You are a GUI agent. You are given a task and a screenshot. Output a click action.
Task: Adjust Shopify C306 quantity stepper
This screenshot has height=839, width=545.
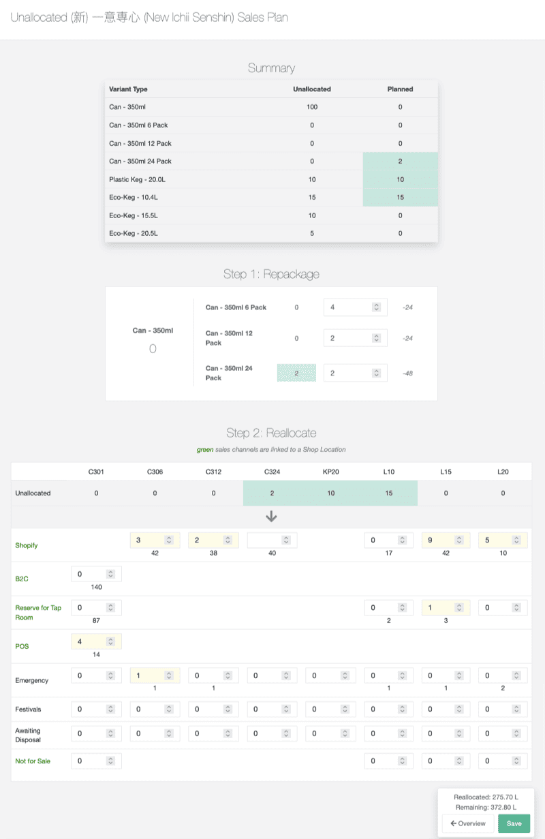click(x=169, y=540)
